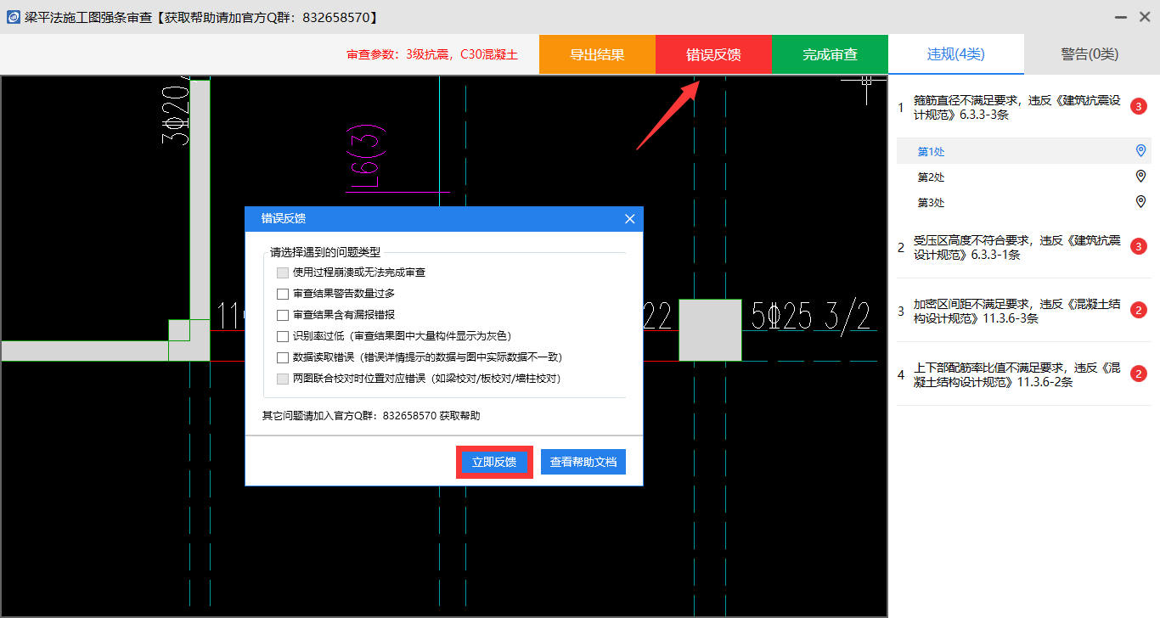
Task: Click the location pin icon for 第1处
Action: pyautogui.click(x=1140, y=151)
